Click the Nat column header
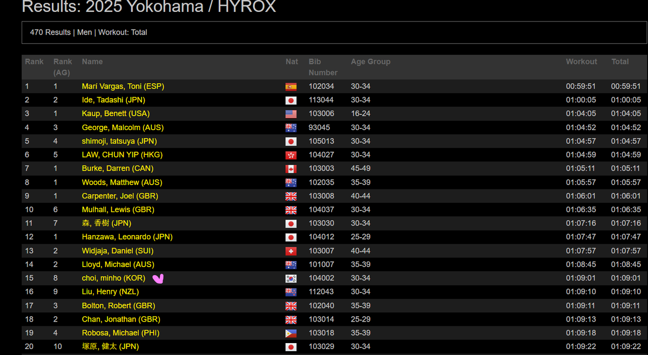 coord(292,62)
